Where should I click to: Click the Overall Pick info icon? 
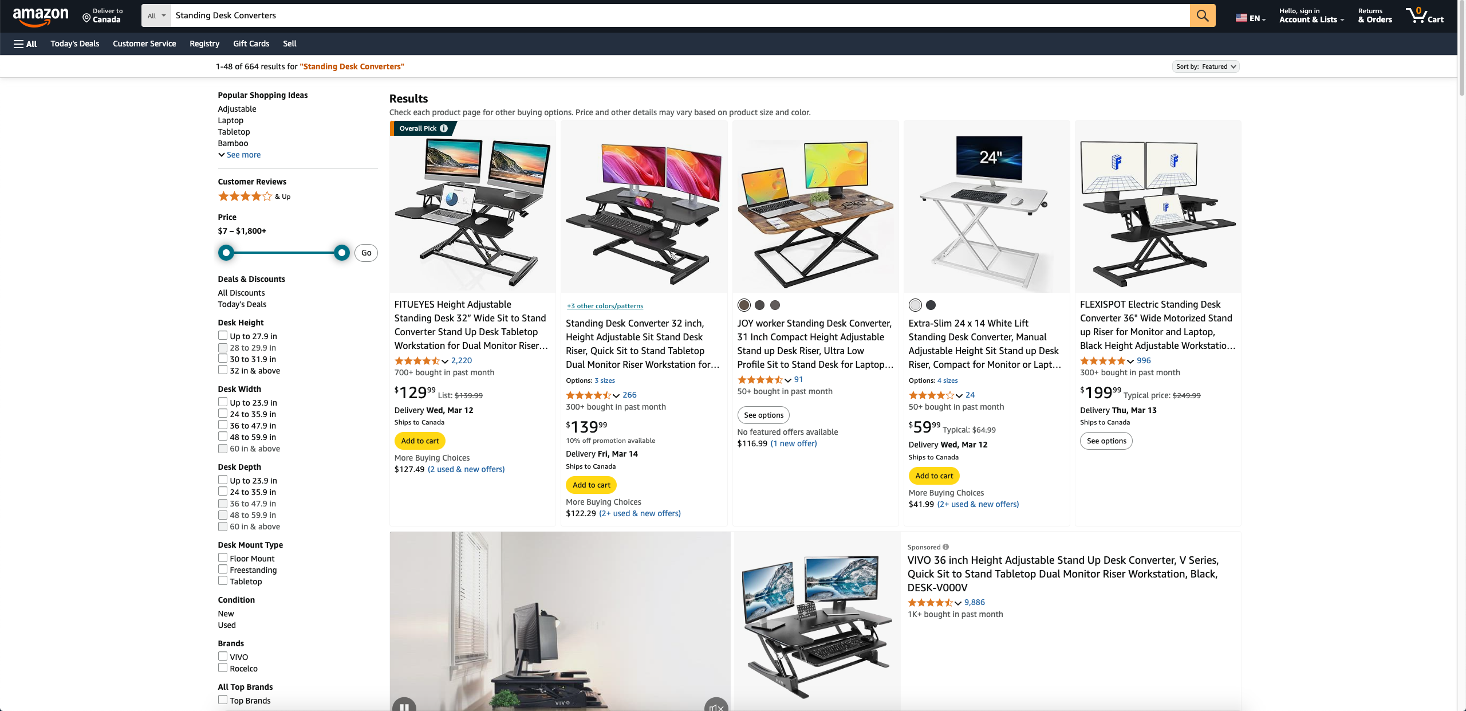click(x=444, y=128)
